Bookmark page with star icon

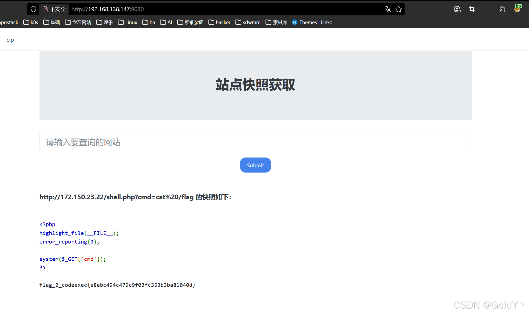(399, 9)
